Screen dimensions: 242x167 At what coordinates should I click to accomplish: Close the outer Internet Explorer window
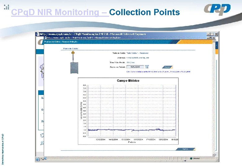pos(216,34)
